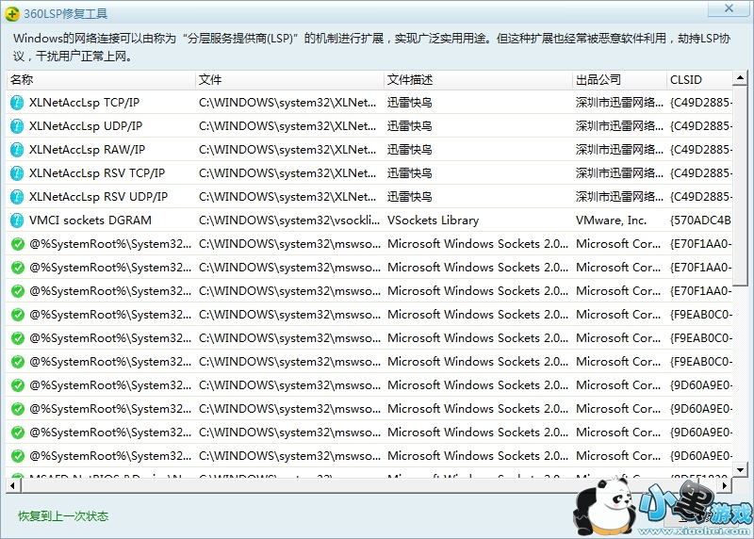This screenshot has height=539, width=754.
Task: Click the vertical scrollbar up arrow
Action: [x=740, y=77]
